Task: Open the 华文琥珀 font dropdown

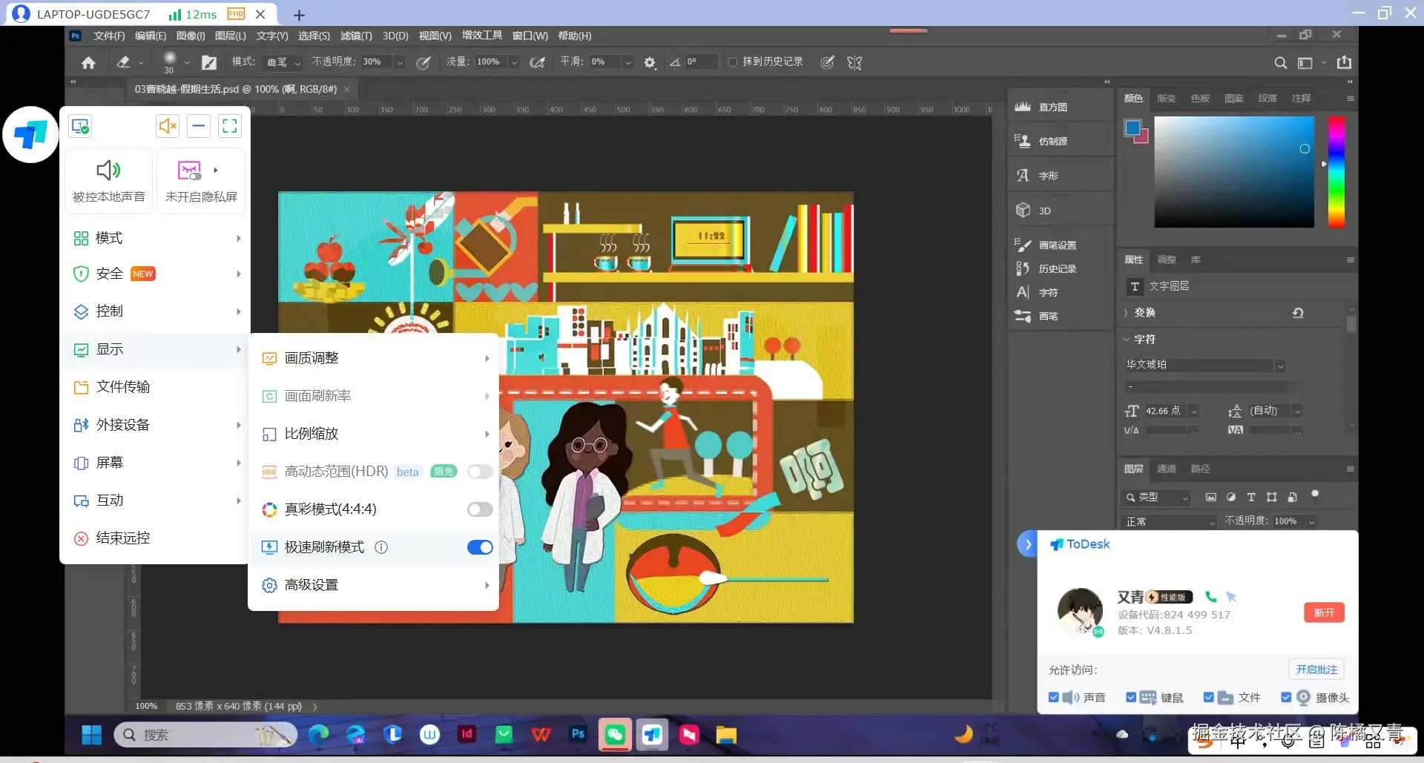Action: pyautogui.click(x=1280, y=365)
